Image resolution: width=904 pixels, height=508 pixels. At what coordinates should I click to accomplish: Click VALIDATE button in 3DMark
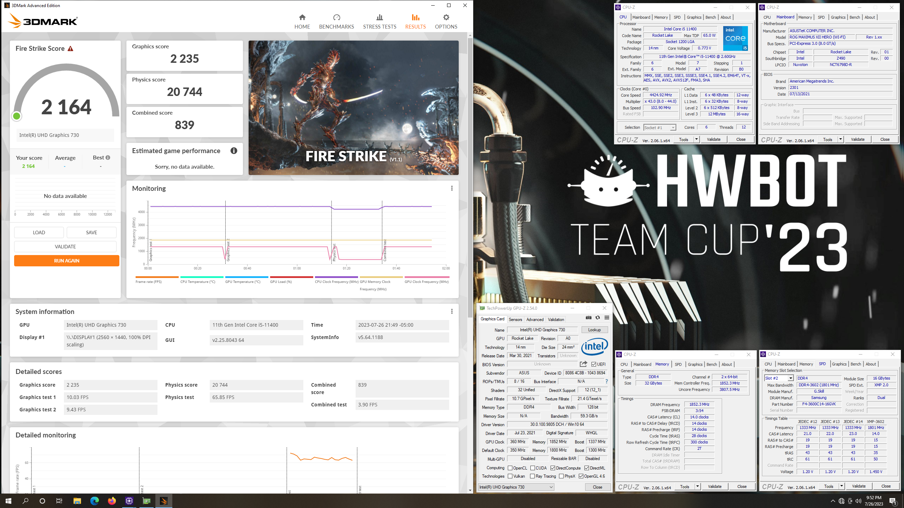click(65, 247)
